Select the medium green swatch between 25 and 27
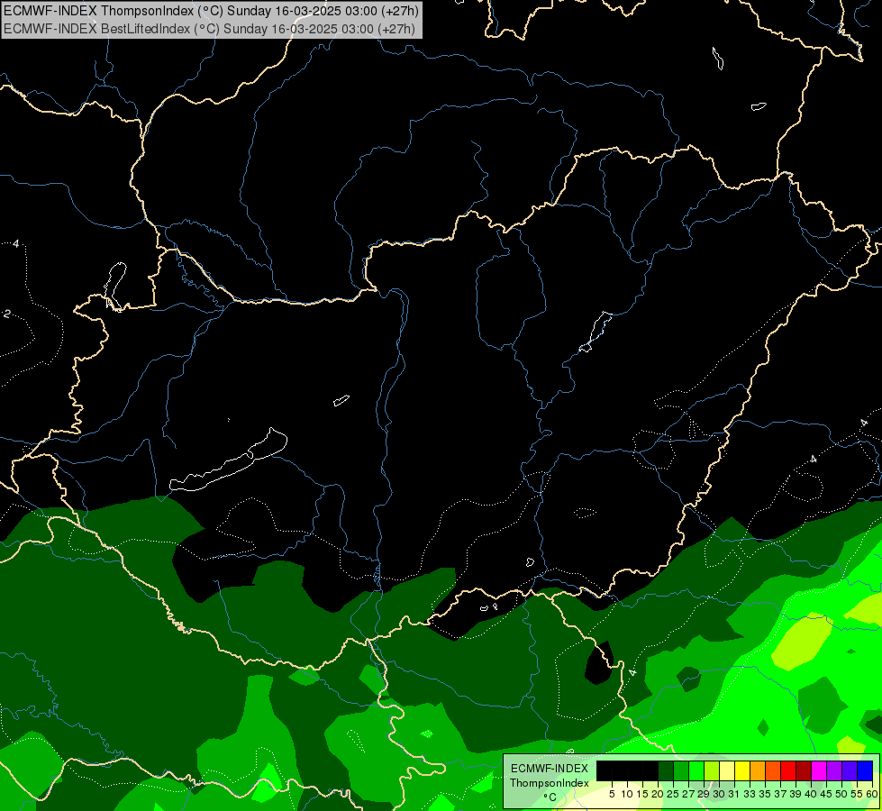The width and height of the screenshot is (882, 811). 680,771
